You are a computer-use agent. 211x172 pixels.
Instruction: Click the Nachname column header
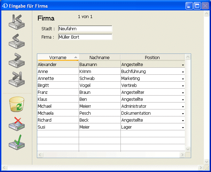[100, 57]
